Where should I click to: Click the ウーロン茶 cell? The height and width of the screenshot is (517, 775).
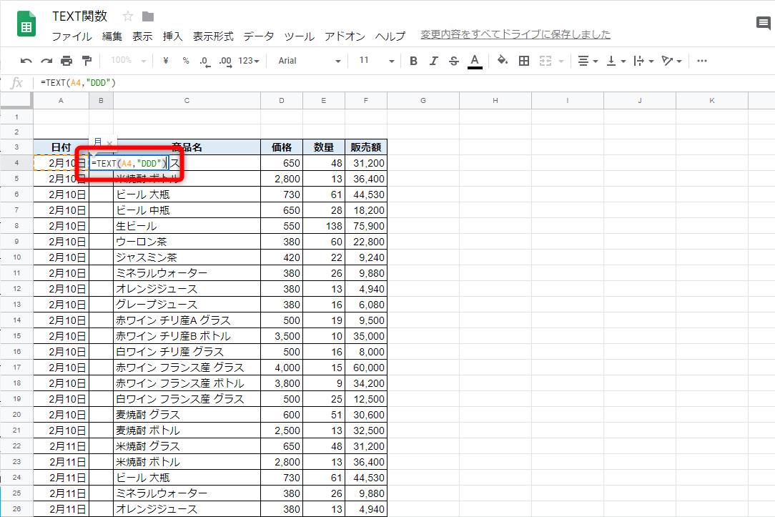pyautogui.click(x=187, y=242)
